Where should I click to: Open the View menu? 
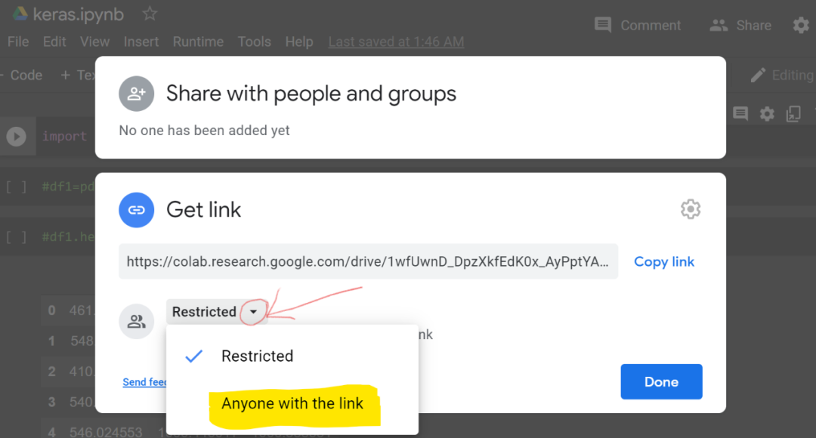click(x=94, y=42)
